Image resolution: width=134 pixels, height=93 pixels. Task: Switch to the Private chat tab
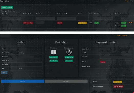[66, 81]
